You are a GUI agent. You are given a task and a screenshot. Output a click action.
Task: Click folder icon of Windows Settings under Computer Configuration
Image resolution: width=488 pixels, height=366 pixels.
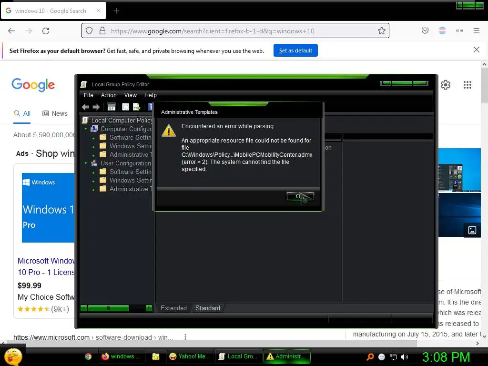pos(103,146)
